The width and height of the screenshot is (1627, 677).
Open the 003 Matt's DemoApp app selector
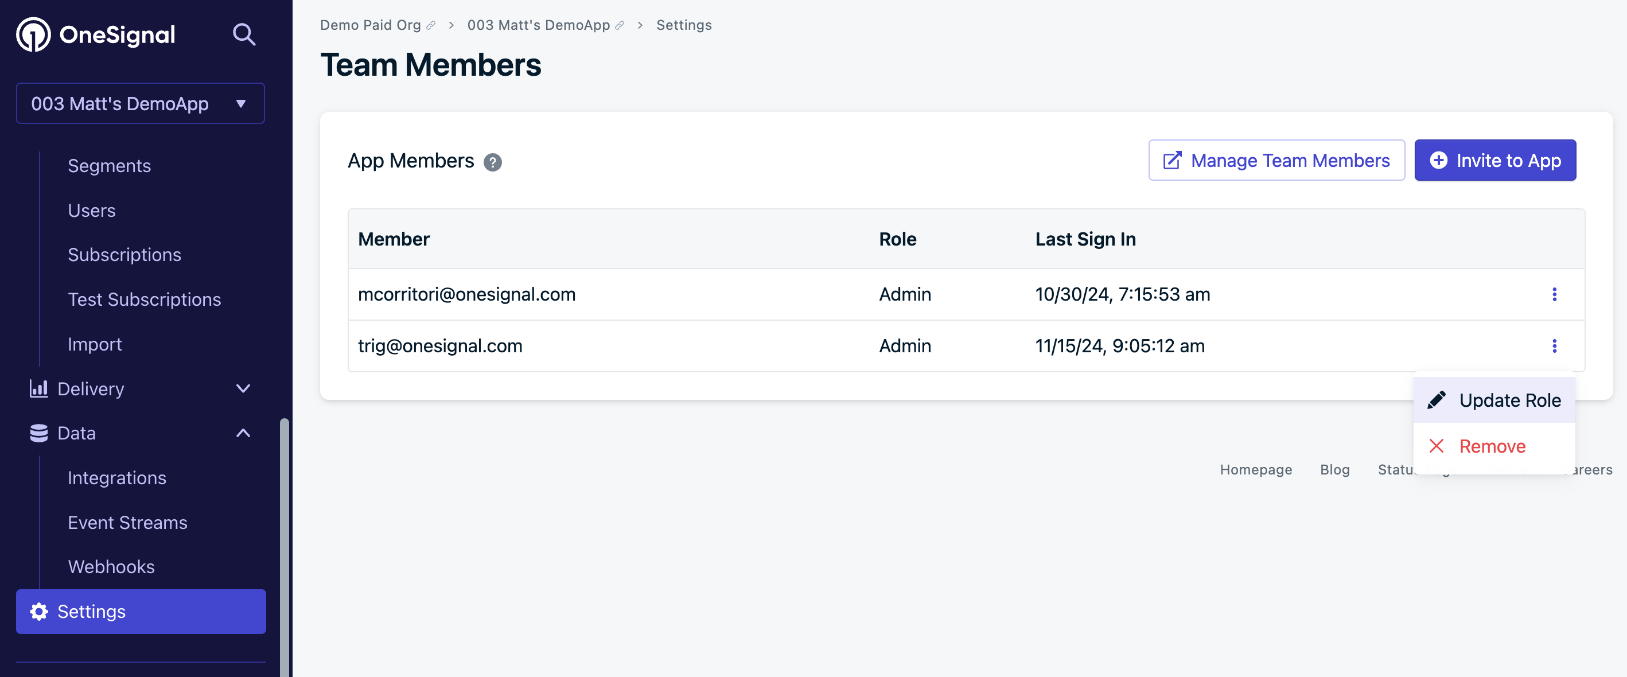click(x=140, y=104)
